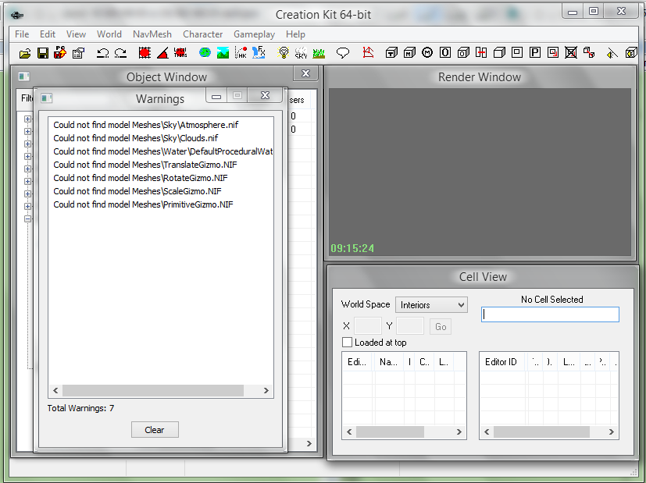Open the Gameplay menu
This screenshot has width=646, height=483.
coord(254,34)
